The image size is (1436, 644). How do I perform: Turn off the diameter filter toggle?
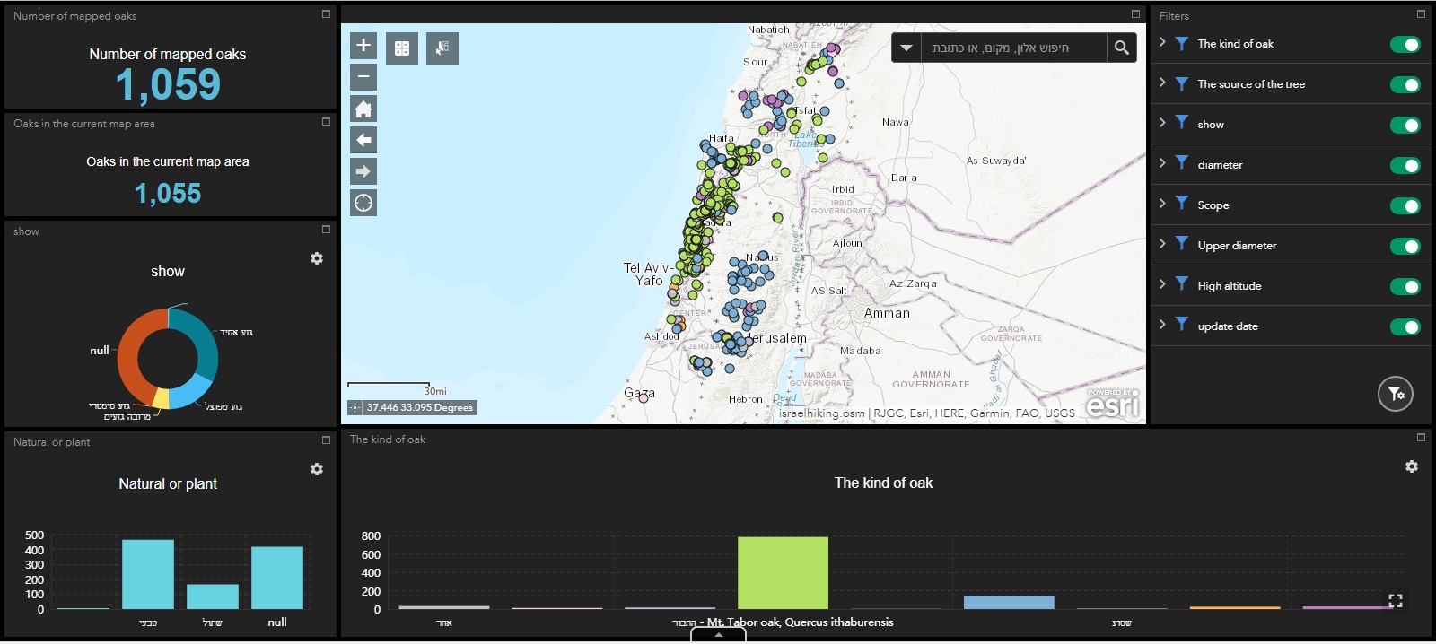(x=1405, y=166)
